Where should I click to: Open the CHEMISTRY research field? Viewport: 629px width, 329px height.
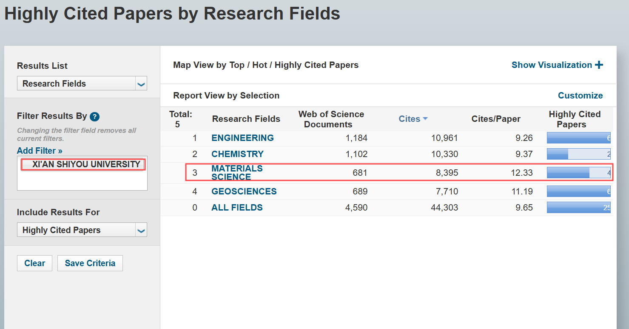(237, 154)
